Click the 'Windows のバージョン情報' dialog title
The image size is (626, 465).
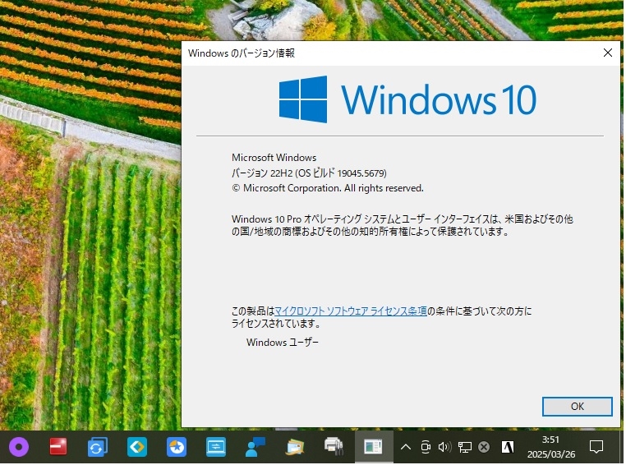point(242,53)
